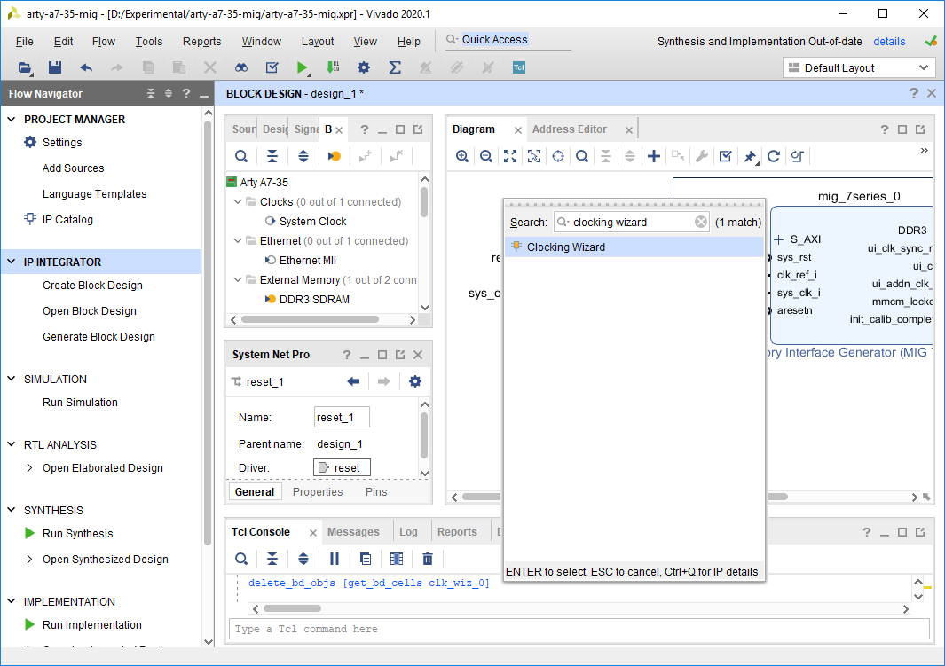The image size is (945, 666).
Task: Open the Reports menu
Action: tap(202, 42)
